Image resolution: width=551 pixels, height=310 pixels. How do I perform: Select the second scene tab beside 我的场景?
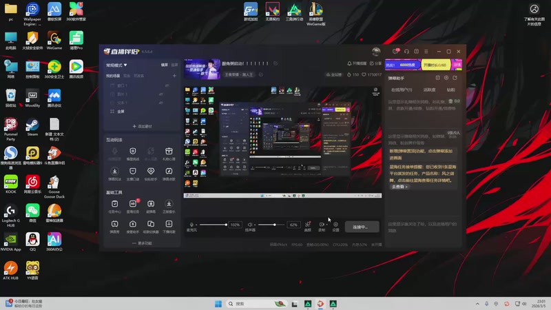[127, 76]
